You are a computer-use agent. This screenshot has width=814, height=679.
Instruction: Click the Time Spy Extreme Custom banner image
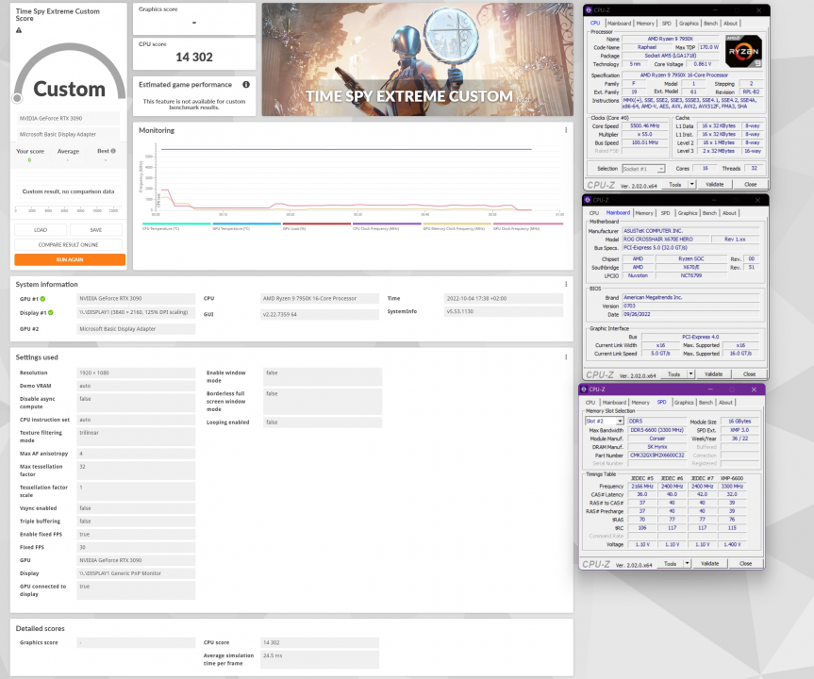coord(416,59)
